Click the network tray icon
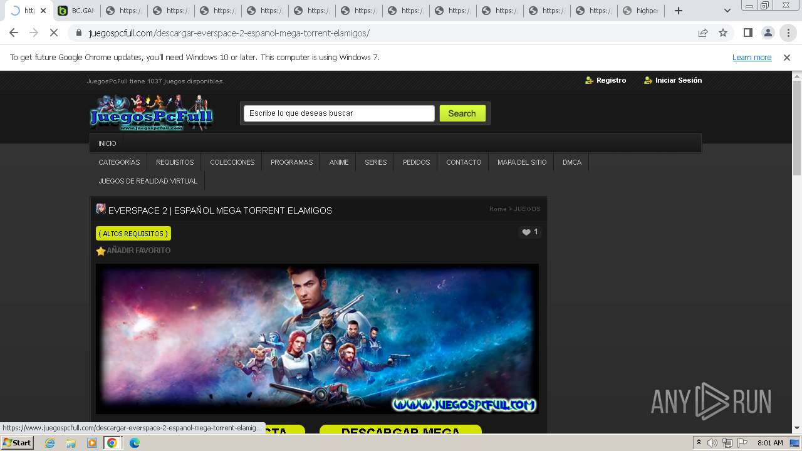 point(727,443)
